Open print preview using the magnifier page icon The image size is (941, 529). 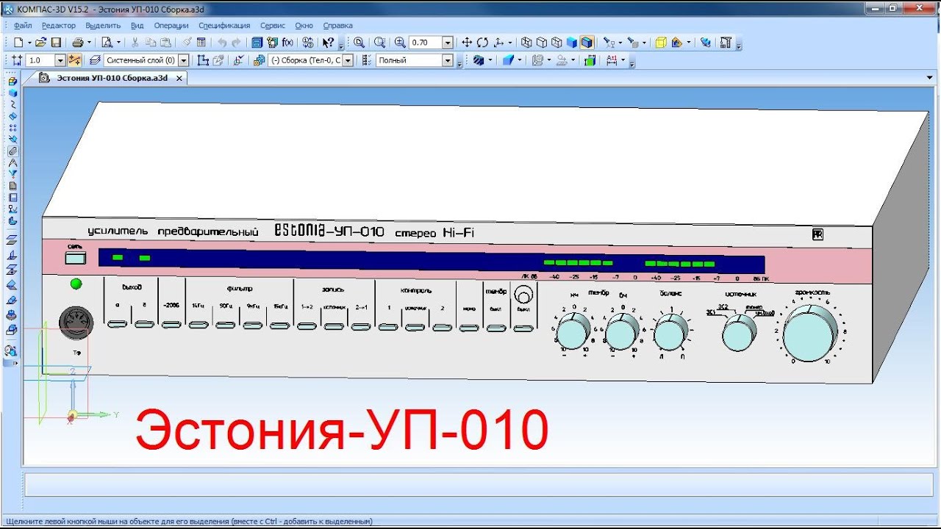[107, 43]
